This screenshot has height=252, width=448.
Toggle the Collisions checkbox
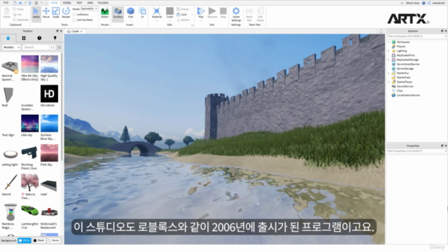pos(74,14)
